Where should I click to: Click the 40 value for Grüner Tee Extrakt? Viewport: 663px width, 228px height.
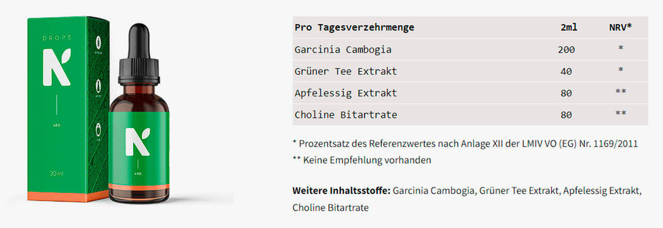pos(566,71)
